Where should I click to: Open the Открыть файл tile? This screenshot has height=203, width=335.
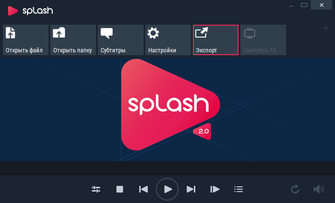[26, 40]
